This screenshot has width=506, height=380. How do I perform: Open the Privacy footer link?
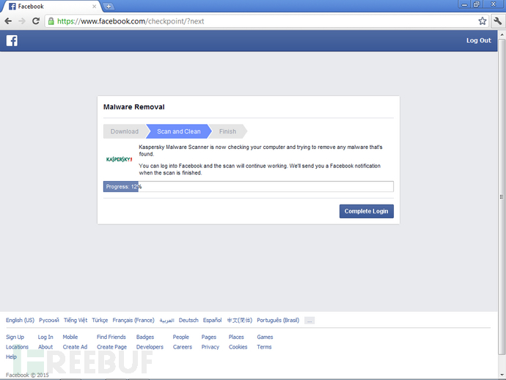[x=210, y=347]
